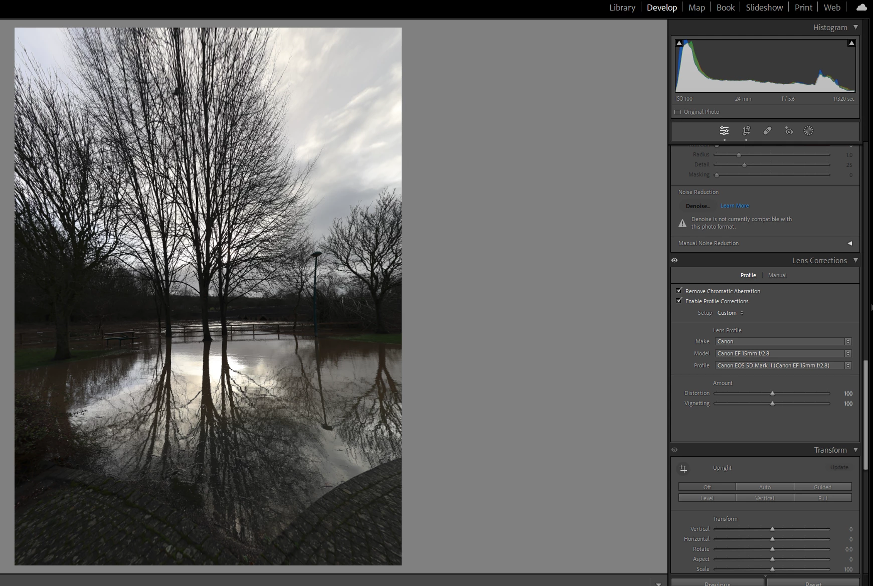Set Upright mode to Off
873x586 pixels.
(707, 487)
